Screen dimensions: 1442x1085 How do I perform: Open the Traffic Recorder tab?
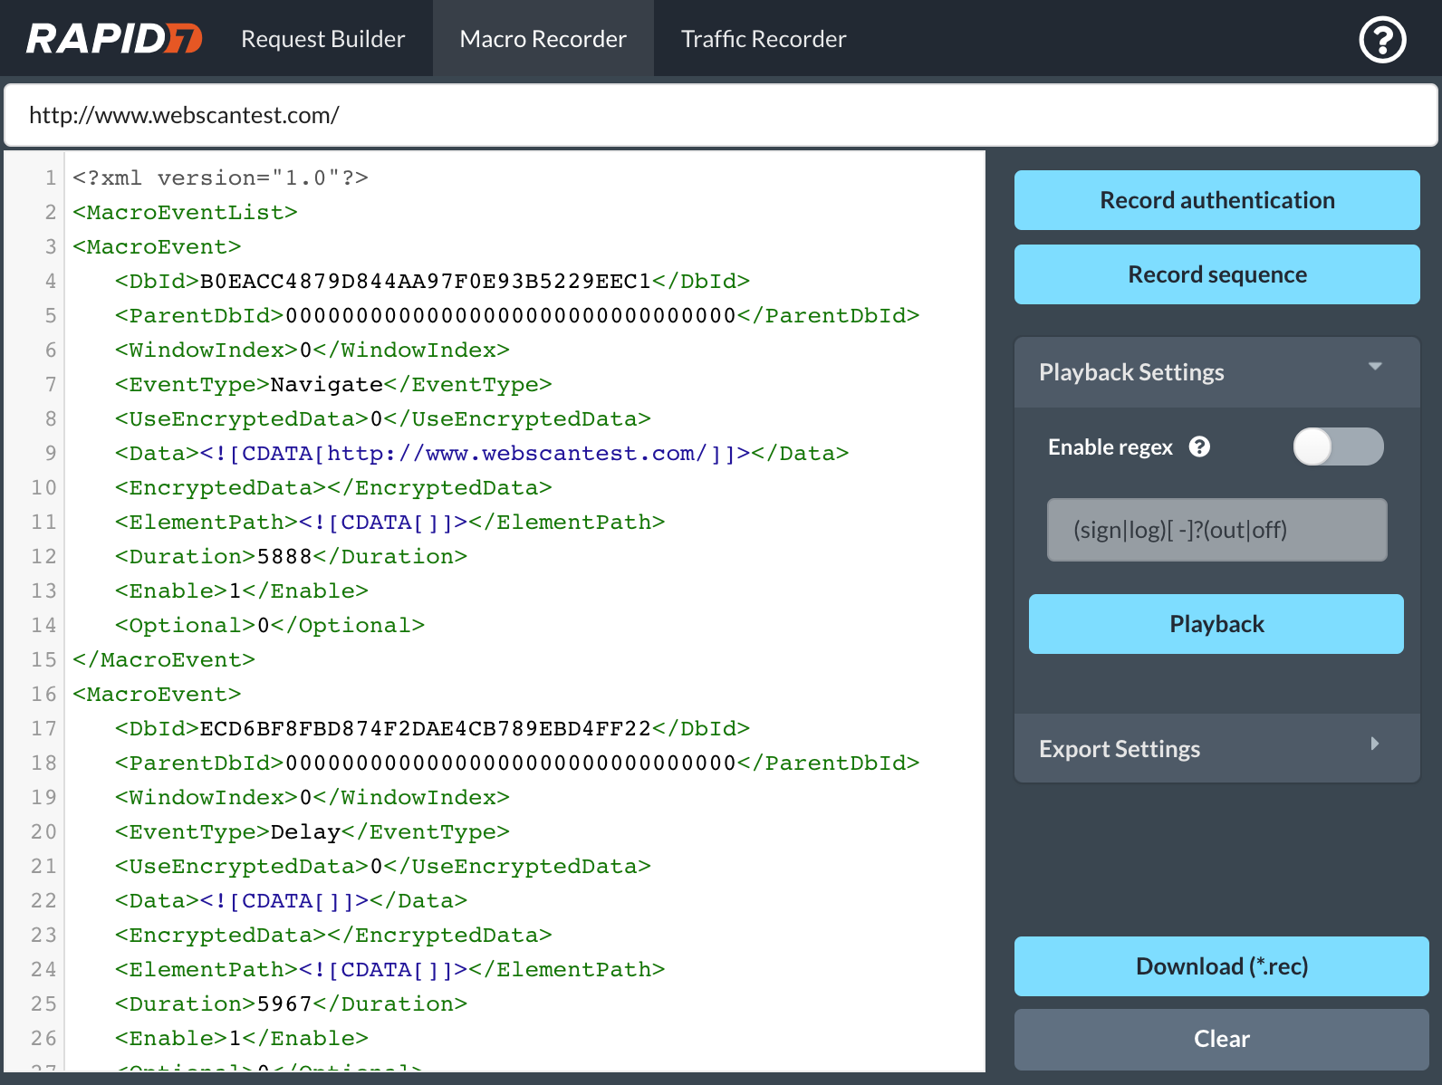[763, 39]
